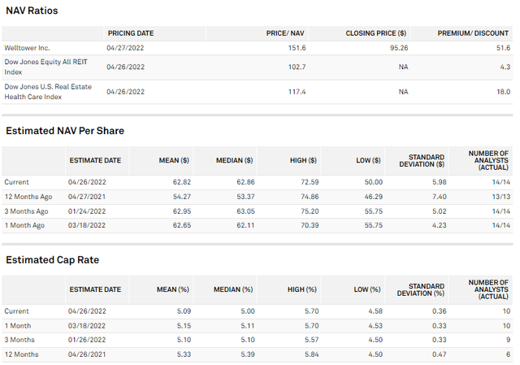
Task: Select Dow Jones Equity All REIT Index label
Action: (45, 67)
